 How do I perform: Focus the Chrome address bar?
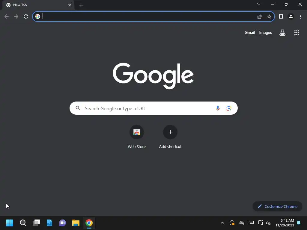coord(153,16)
